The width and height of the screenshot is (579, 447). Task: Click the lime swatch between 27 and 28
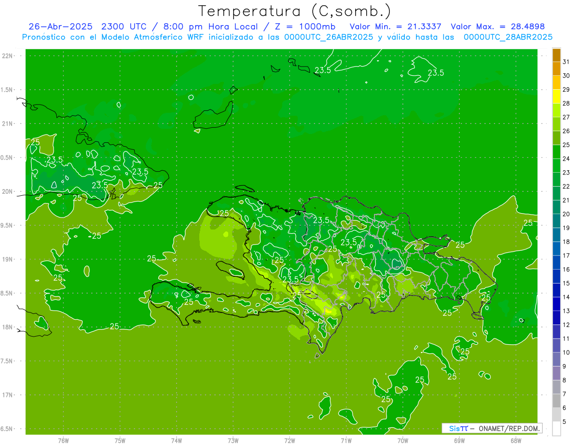pyautogui.click(x=557, y=110)
